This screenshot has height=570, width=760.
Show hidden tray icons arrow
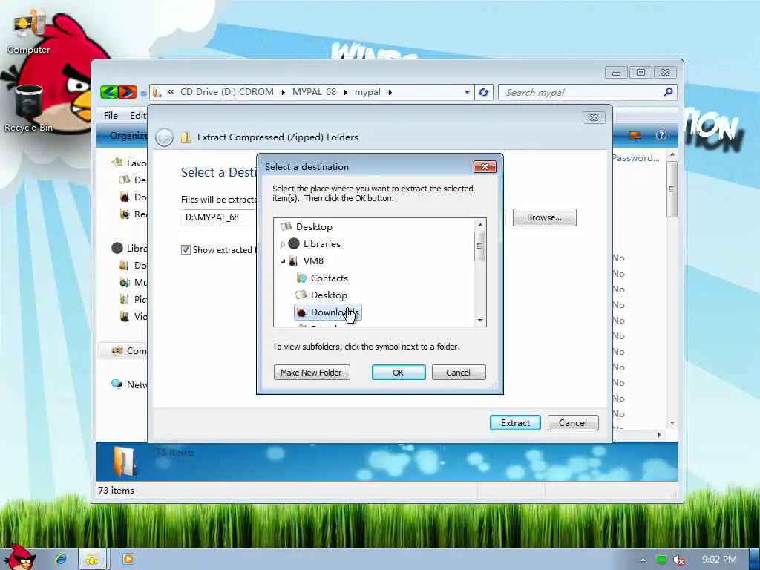click(x=643, y=560)
